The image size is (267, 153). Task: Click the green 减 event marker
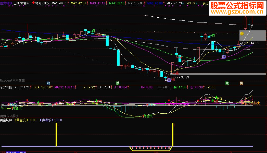point(227,83)
